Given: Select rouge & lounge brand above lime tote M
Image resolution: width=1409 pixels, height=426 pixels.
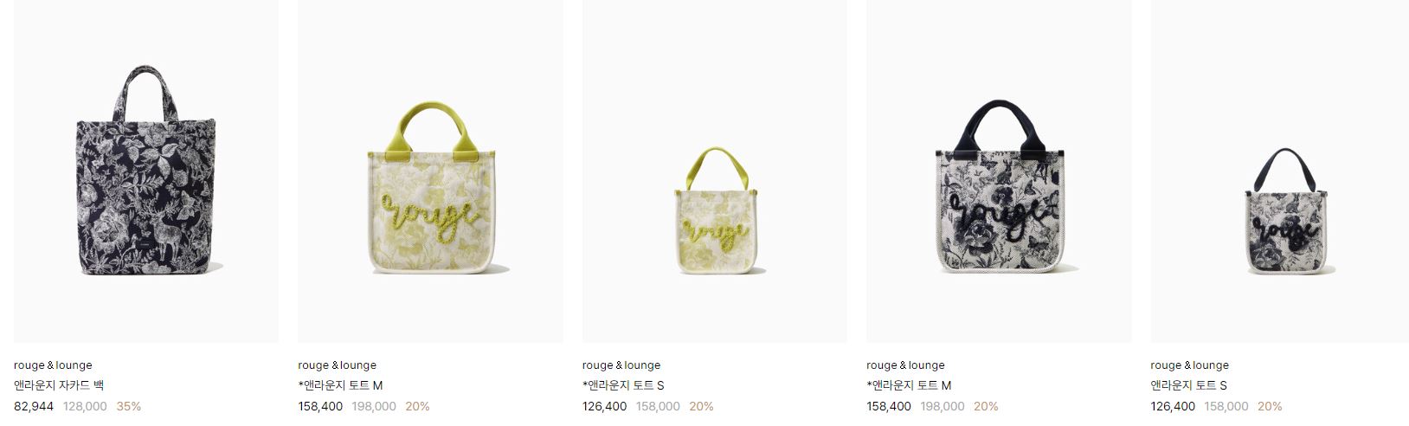Looking at the screenshot, I should (337, 365).
